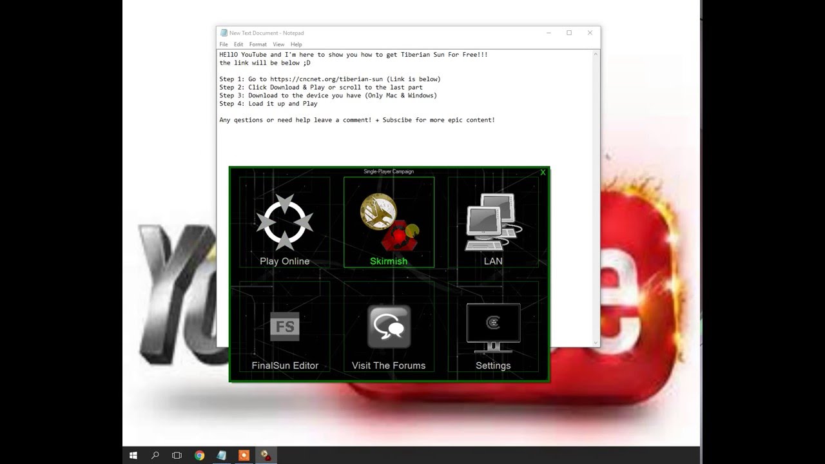This screenshot has height=464, width=825.
Task: Click the 'Step 4: Load it up and Play' line
Action: pos(268,104)
